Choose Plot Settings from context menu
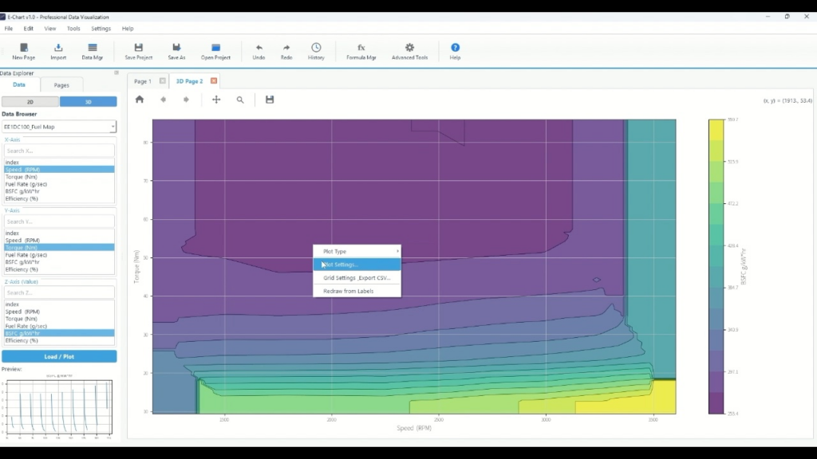Screen dimensions: 817x459 [357, 265]
